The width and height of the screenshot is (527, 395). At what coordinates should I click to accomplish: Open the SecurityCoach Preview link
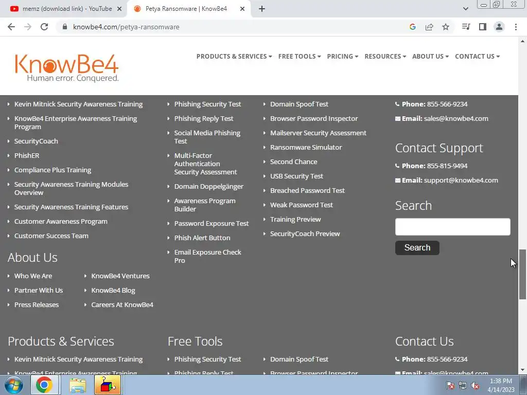pos(305,234)
